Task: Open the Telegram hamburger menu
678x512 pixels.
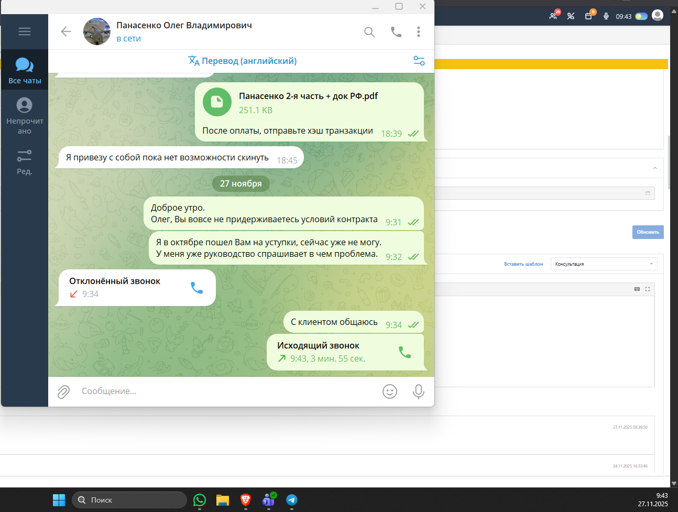Action: click(24, 31)
